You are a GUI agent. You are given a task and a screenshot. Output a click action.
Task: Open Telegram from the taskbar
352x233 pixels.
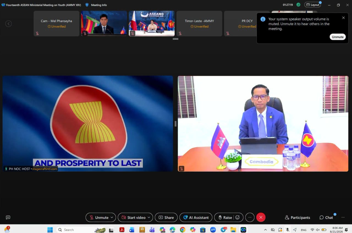pyautogui.click(x=223, y=230)
